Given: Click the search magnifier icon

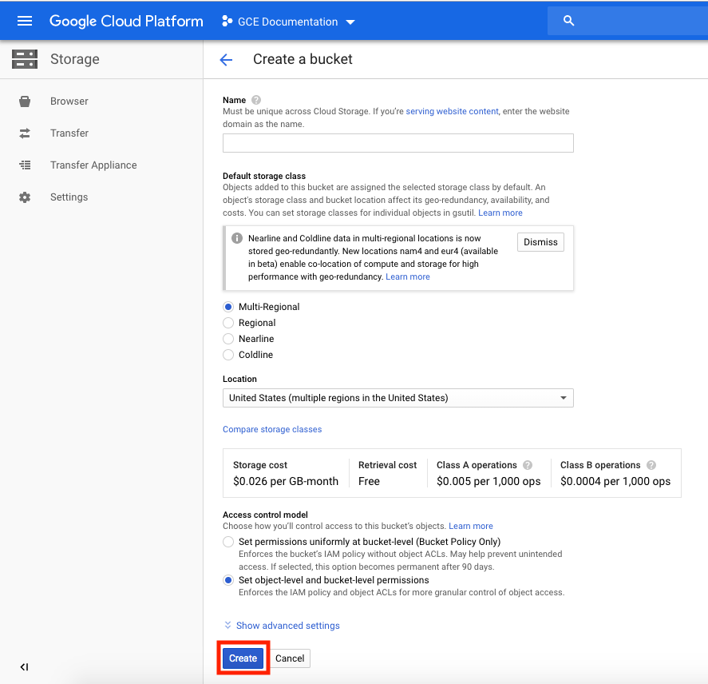Looking at the screenshot, I should (568, 21).
